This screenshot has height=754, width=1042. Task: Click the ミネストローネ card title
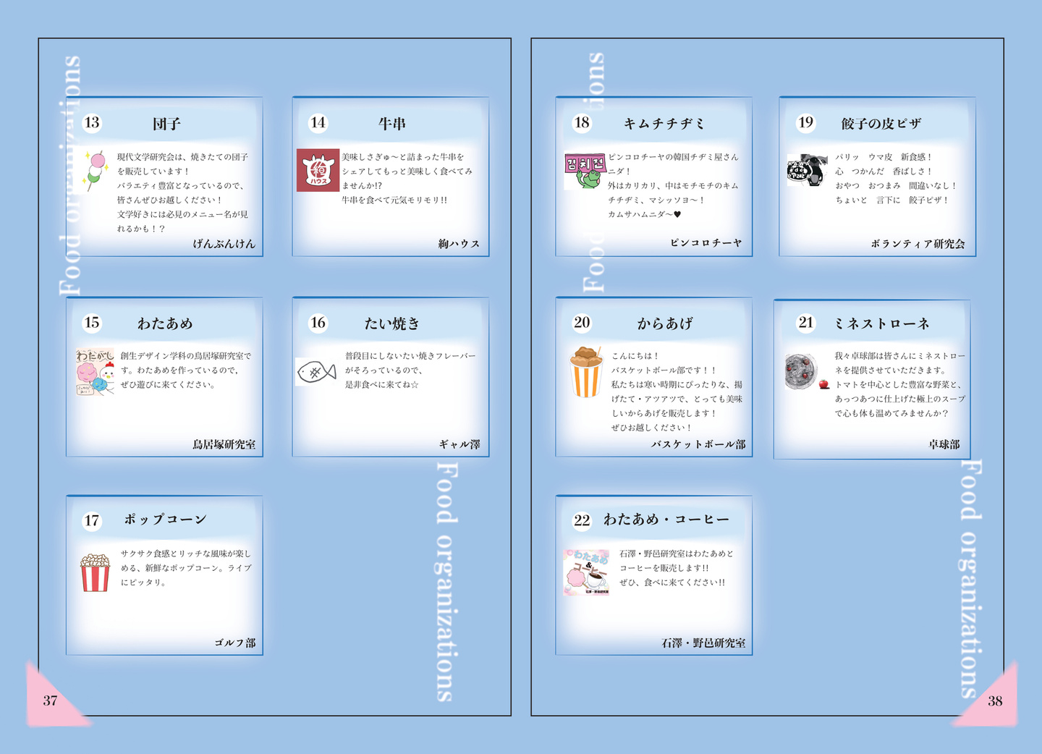(881, 323)
